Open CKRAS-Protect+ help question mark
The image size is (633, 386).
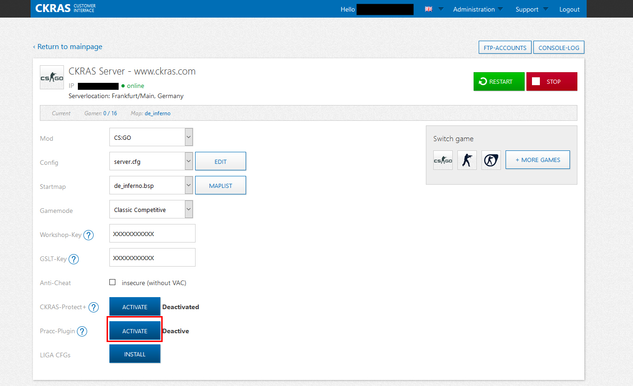pyautogui.click(x=94, y=307)
